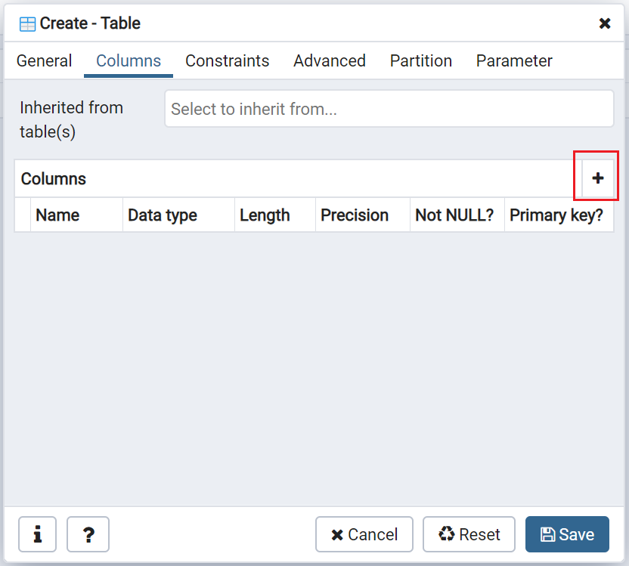Viewport: 629px width, 566px height.
Task: Close the Create - Table dialog
Action: (x=605, y=23)
